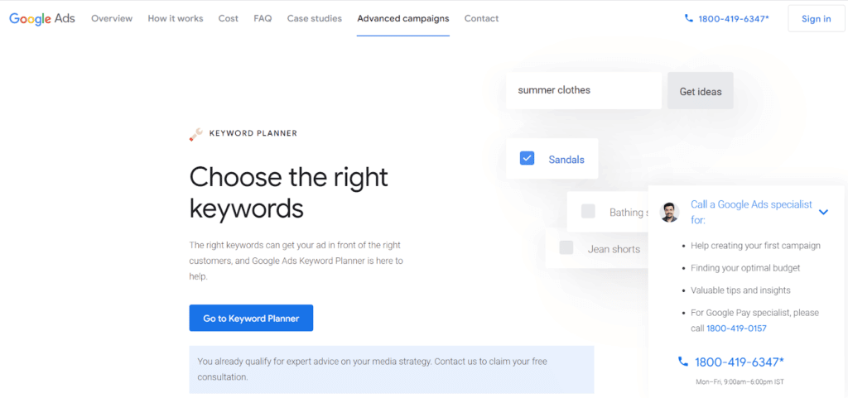Click phone icon beside 1800-419-6347 in specialist panel
This screenshot has width=848, height=398.
683,362
